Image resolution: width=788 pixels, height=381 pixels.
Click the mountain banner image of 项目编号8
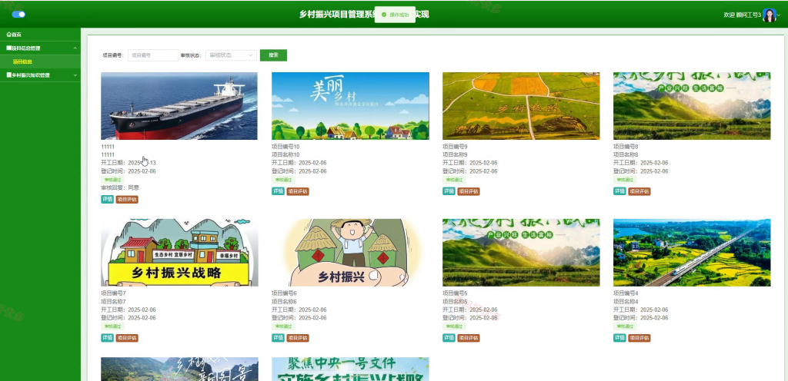[692, 106]
